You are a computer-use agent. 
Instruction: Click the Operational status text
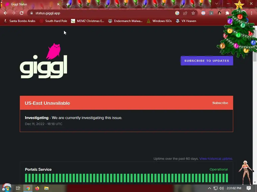[219, 169]
